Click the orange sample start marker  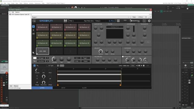(x=58, y=85)
